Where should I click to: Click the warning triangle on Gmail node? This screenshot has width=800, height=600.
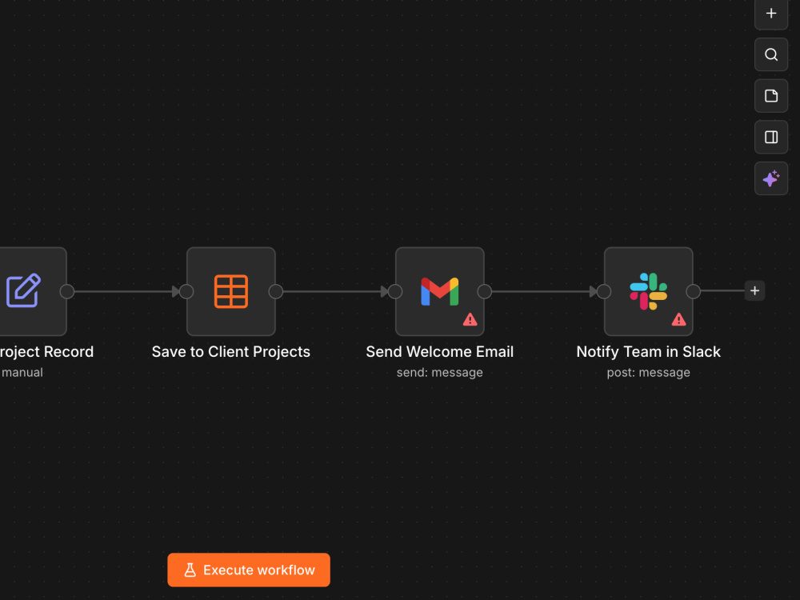pyautogui.click(x=470, y=320)
